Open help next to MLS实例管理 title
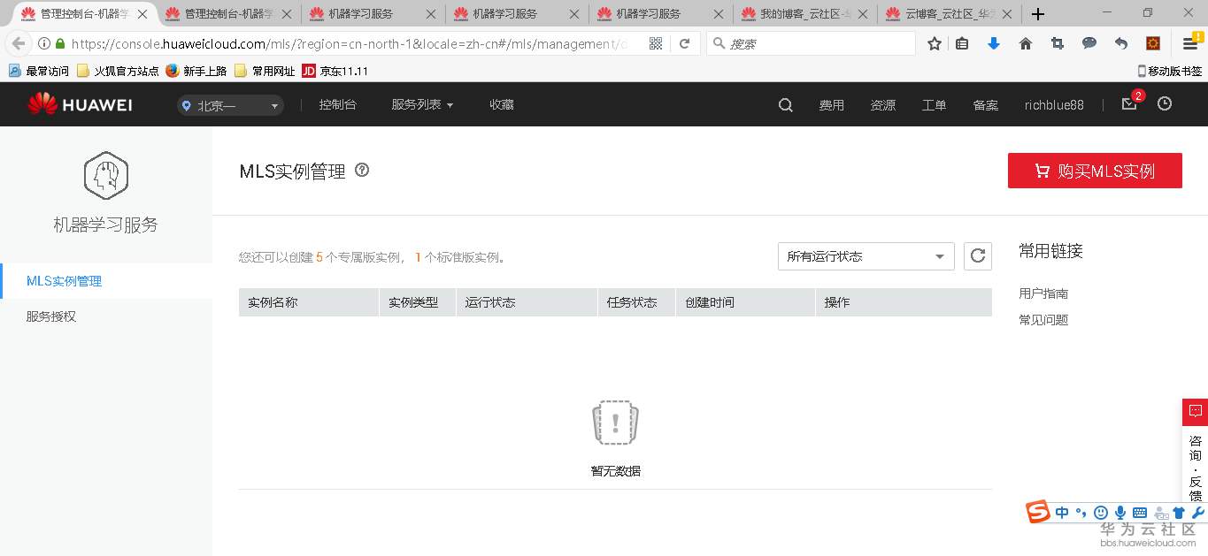1208x556 pixels. tap(363, 171)
